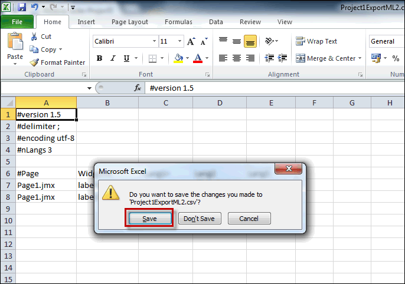The image size is (405, 284).
Task: Click the Insert Function fx icon
Action: (x=138, y=88)
